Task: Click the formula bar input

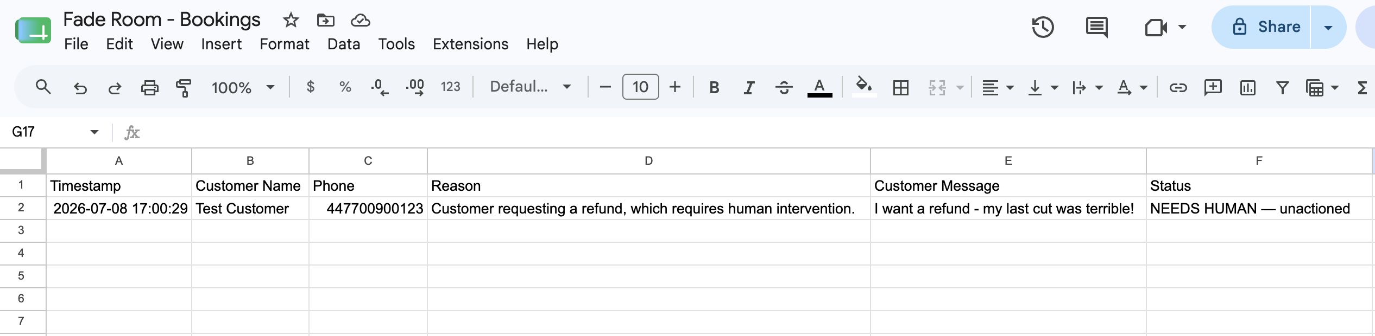Action: tap(758, 132)
